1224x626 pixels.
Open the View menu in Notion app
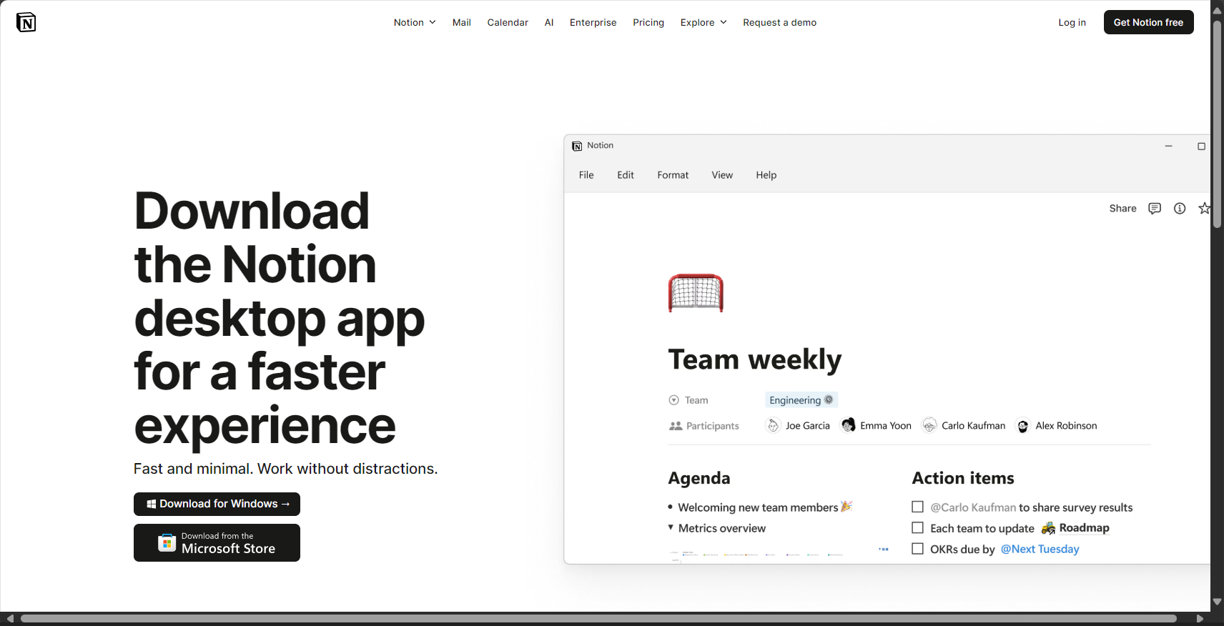click(722, 175)
